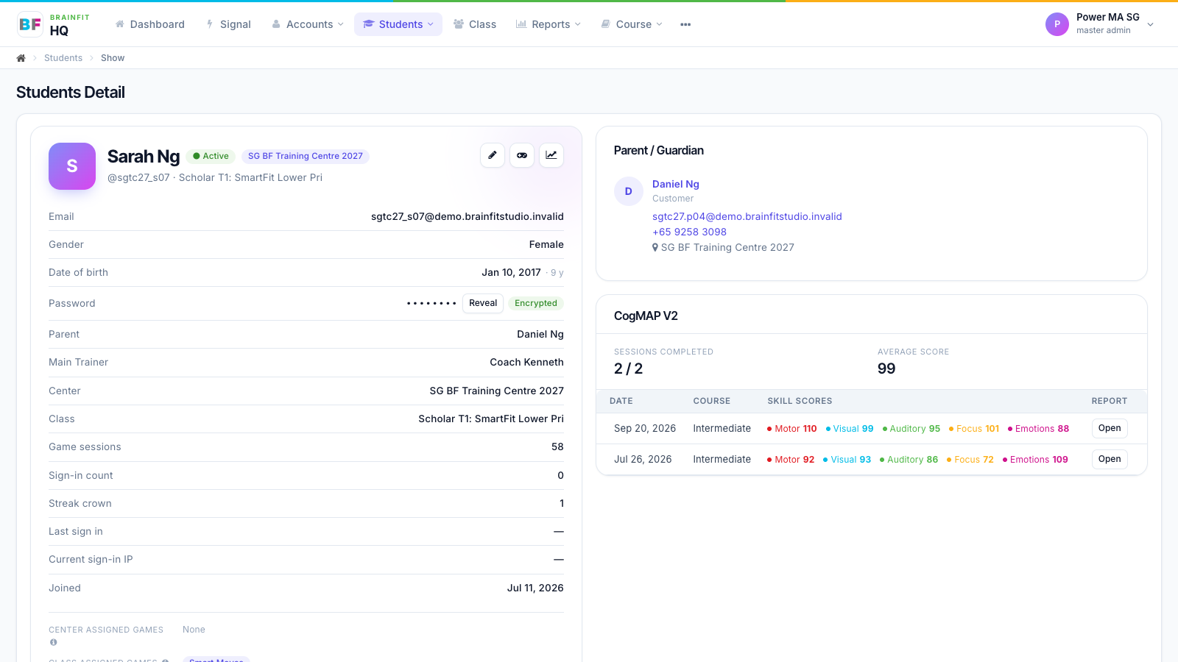Click the parent's email address link
Viewport: 1178px width, 662px height.
(x=747, y=216)
